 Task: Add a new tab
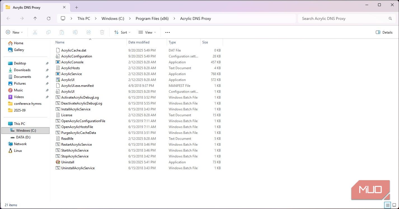pos(76,8)
